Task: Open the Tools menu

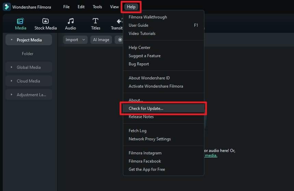Action: (x=97, y=7)
